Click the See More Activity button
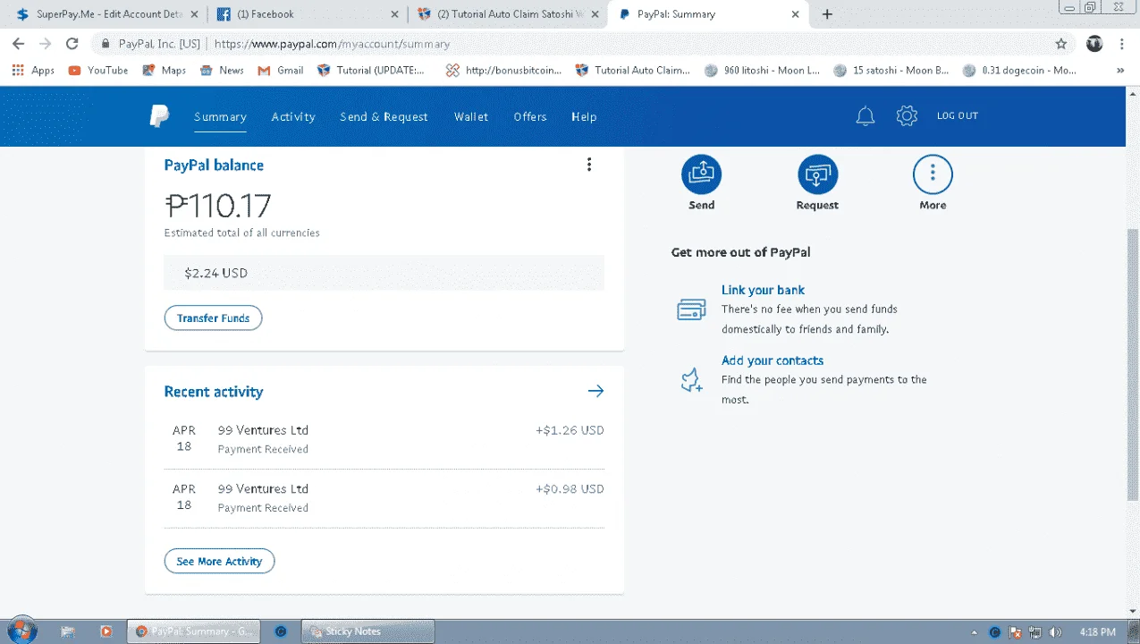 tap(219, 562)
